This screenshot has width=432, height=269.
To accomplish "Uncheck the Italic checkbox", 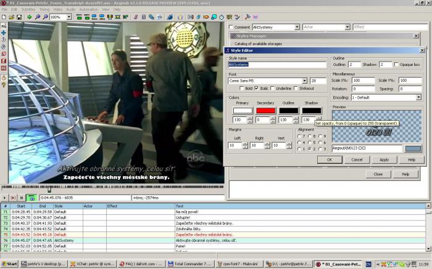I will pos(257,88).
